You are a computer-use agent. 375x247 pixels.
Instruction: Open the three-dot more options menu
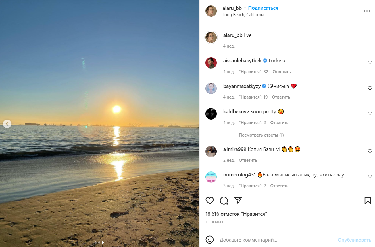click(x=367, y=11)
